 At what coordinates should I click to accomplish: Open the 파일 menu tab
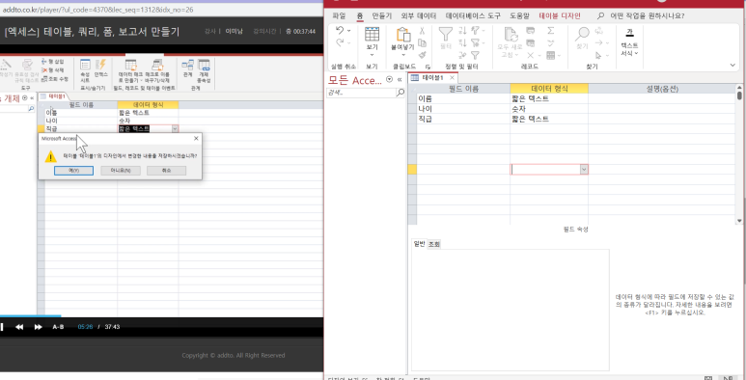point(339,15)
